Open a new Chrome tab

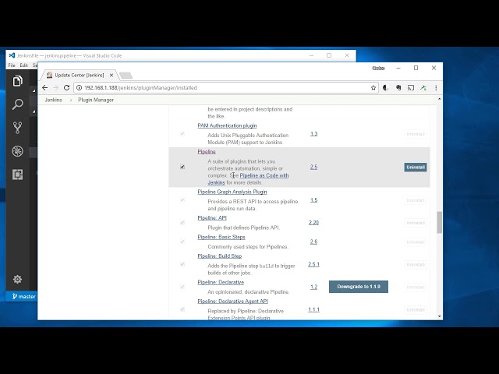pyautogui.click(x=126, y=76)
